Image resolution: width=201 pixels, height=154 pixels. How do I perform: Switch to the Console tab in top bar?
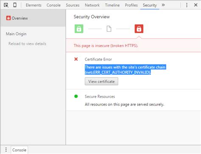pos(53,5)
